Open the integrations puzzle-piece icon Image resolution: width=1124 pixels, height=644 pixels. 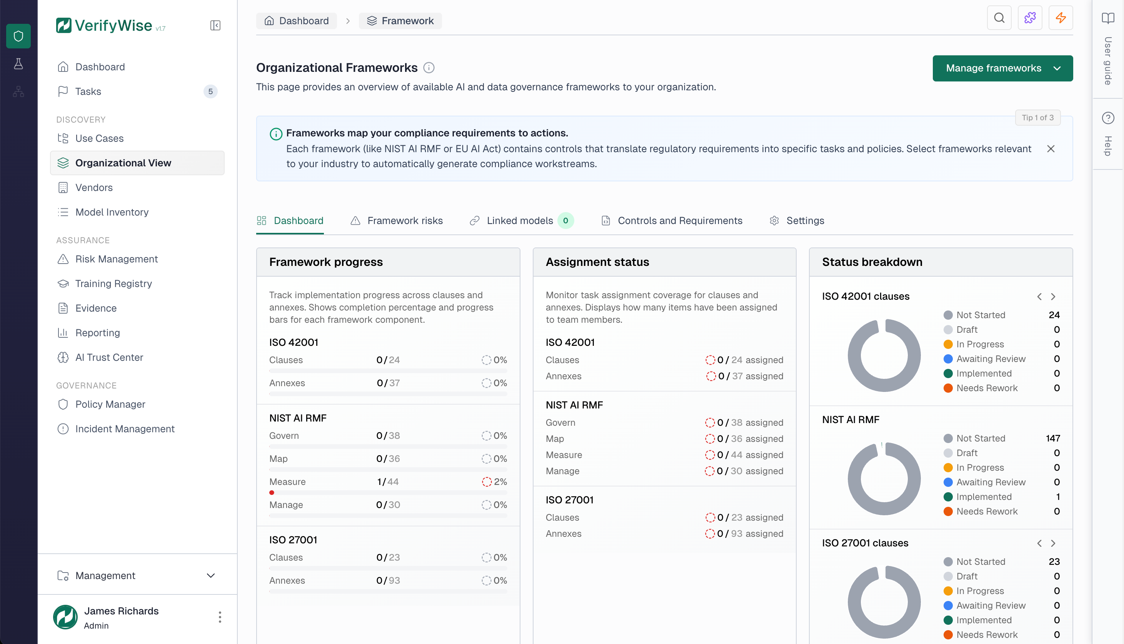1030,18
